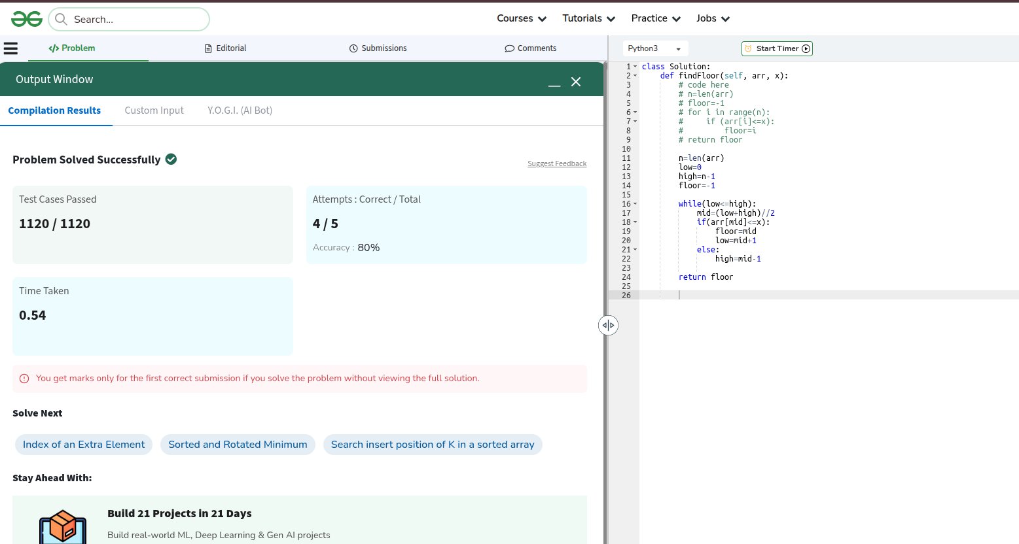Click the Build 21 Projects box icon
Image resolution: width=1019 pixels, height=544 pixels.
pyautogui.click(x=63, y=526)
